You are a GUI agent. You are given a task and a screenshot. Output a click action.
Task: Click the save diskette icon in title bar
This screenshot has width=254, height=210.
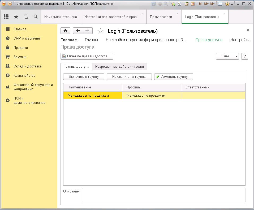153,3
